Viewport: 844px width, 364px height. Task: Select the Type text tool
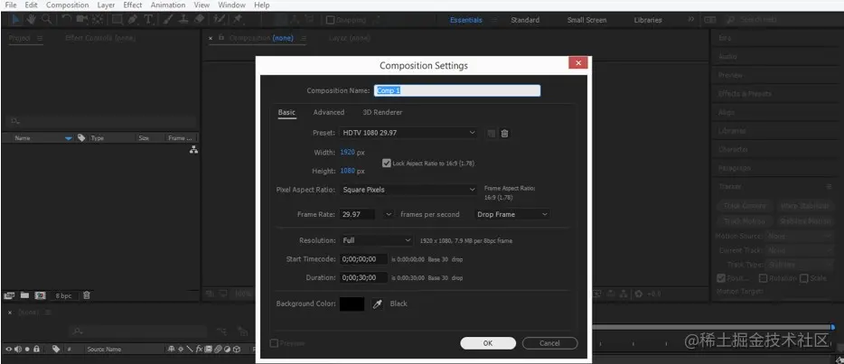point(148,19)
